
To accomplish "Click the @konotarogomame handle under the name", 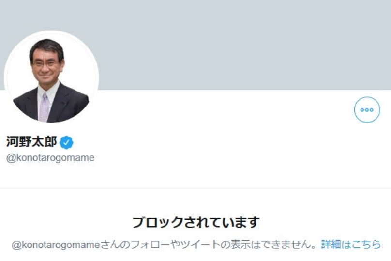I will tap(50, 158).
